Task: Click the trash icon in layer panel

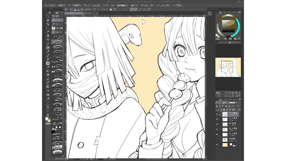Action: point(240,110)
